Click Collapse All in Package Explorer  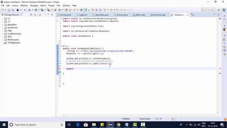pyautogui.click(x=31, y=15)
